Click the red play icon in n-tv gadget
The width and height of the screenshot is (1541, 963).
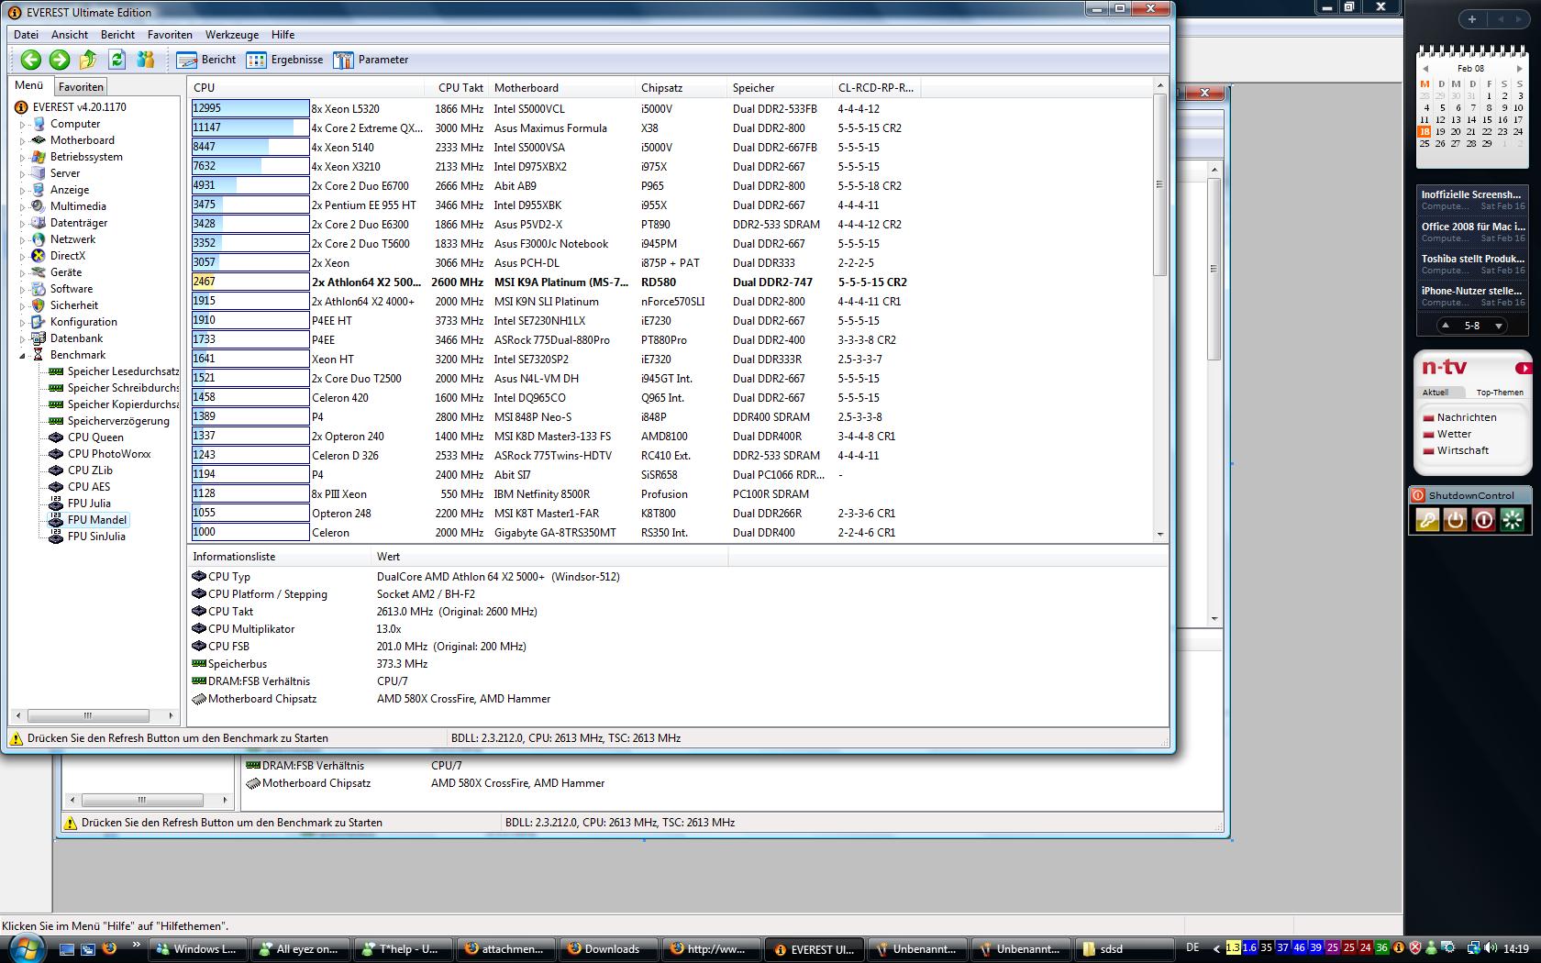click(1524, 369)
